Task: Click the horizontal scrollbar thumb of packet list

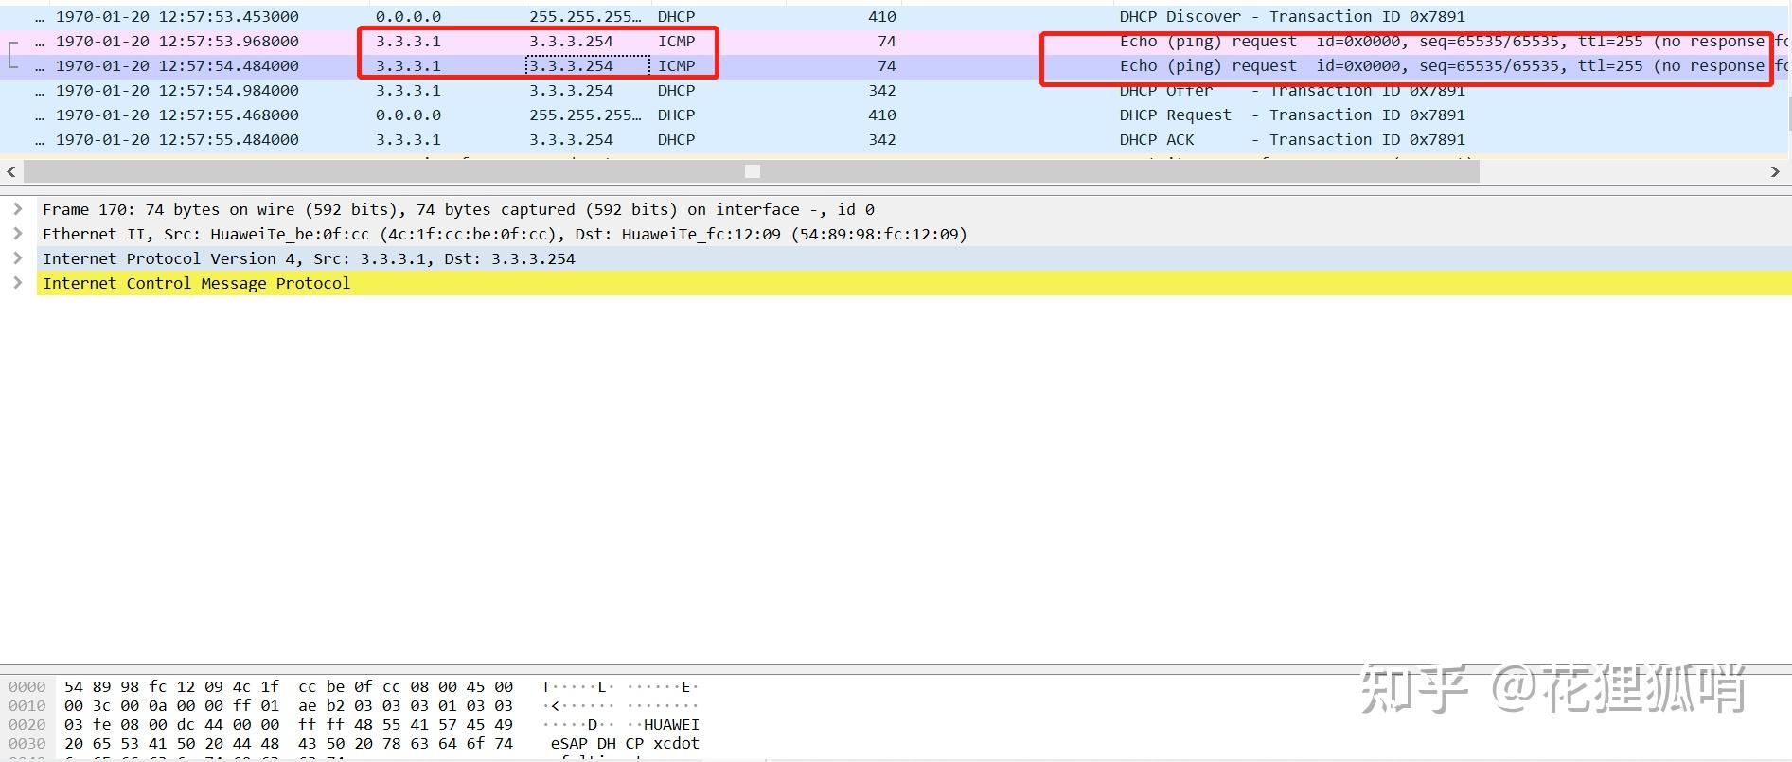Action: point(752,171)
